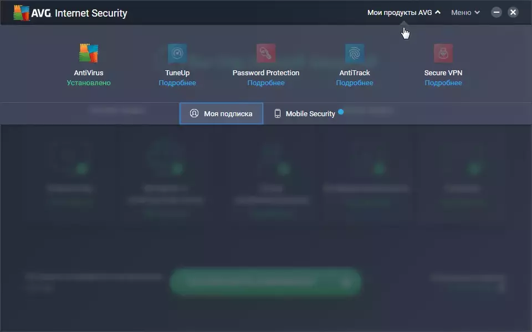Select the TuneUp speedometer icon
This screenshot has width=532, height=332.
coord(177,53)
